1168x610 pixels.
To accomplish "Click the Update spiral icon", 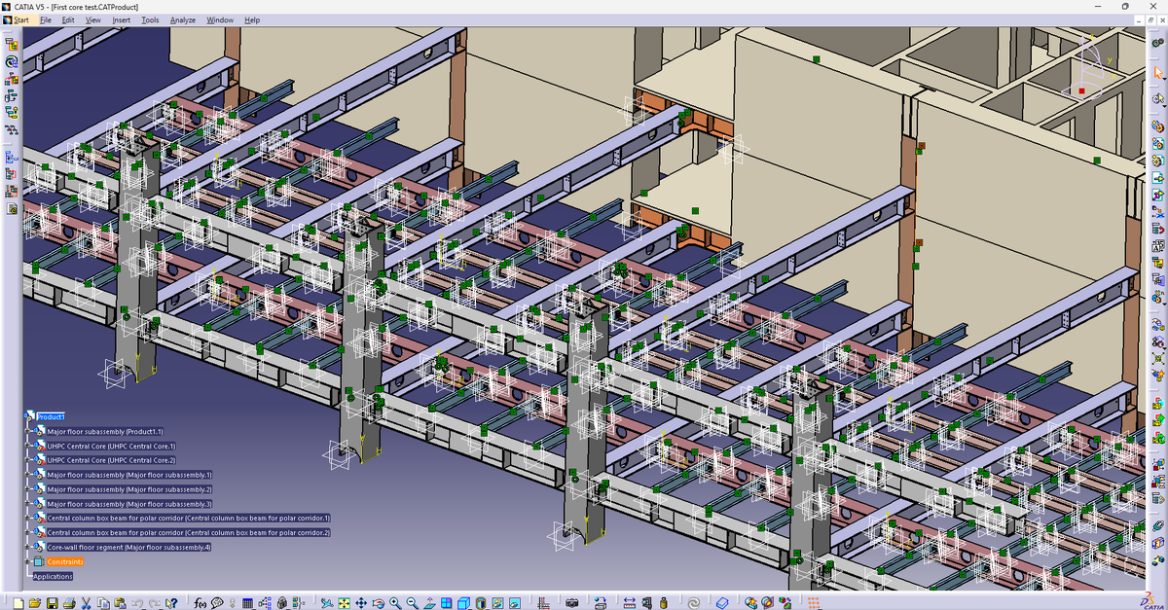I will [x=694, y=602].
